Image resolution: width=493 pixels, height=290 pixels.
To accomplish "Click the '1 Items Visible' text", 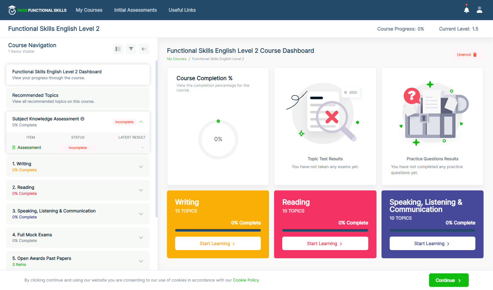I will (x=21, y=52).
